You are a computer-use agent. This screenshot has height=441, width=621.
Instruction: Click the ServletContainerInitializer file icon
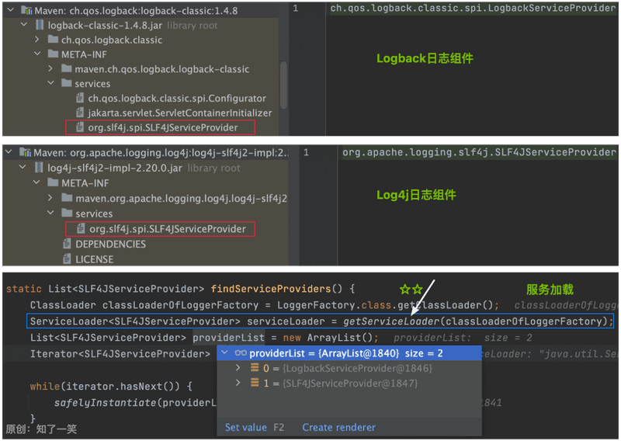tap(80, 112)
